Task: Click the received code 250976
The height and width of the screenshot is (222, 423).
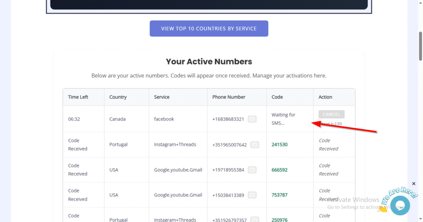Action: (280, 220)
